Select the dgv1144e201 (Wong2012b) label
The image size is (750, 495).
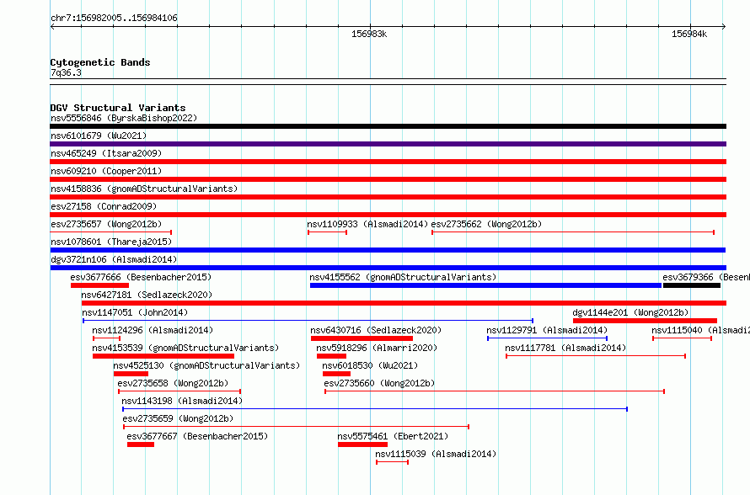(x=630, y=312)
